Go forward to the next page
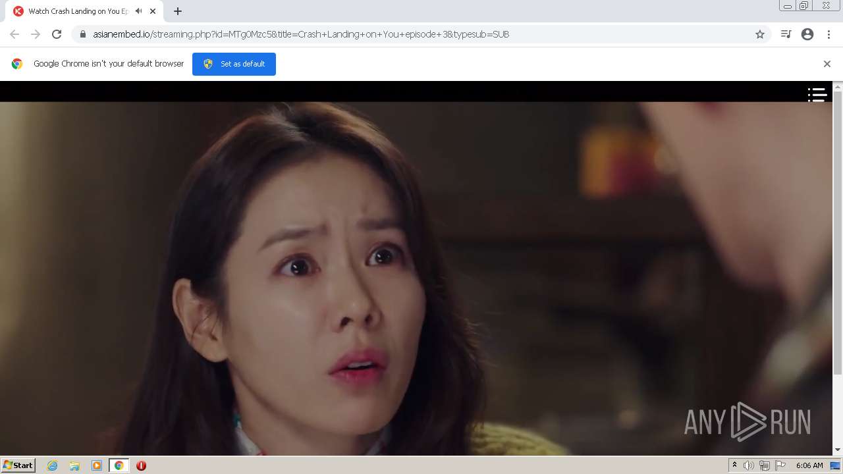 click(36, 34)
